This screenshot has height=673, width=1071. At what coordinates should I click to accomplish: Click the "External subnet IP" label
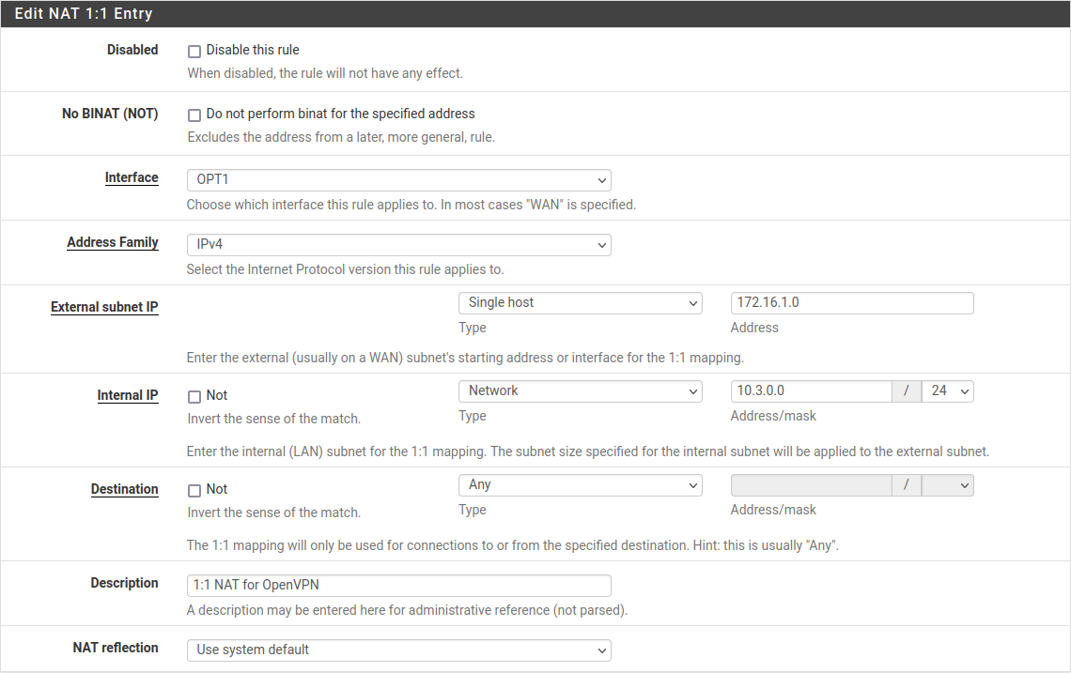(x=104, y=307)
